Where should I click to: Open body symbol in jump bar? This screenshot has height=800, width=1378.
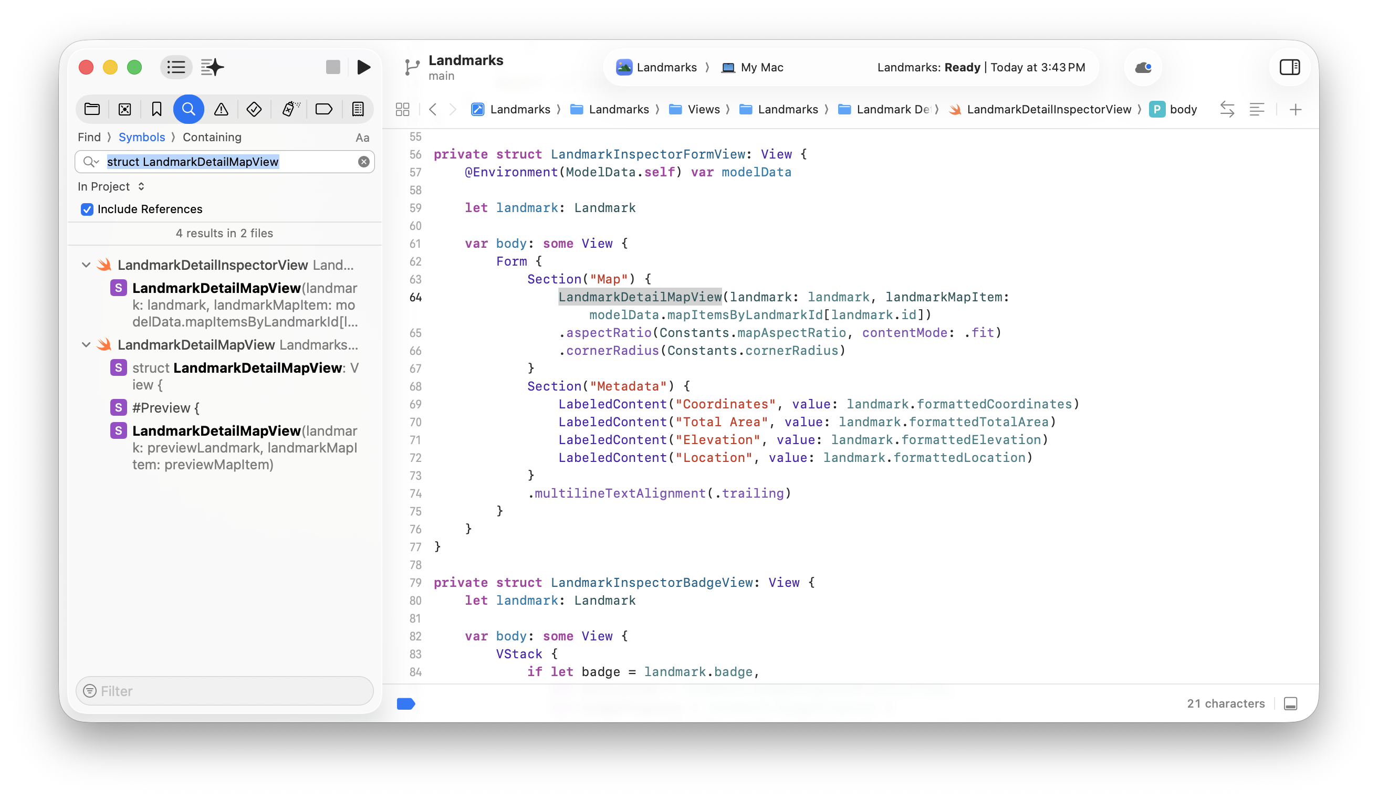tap(1174, 109)
